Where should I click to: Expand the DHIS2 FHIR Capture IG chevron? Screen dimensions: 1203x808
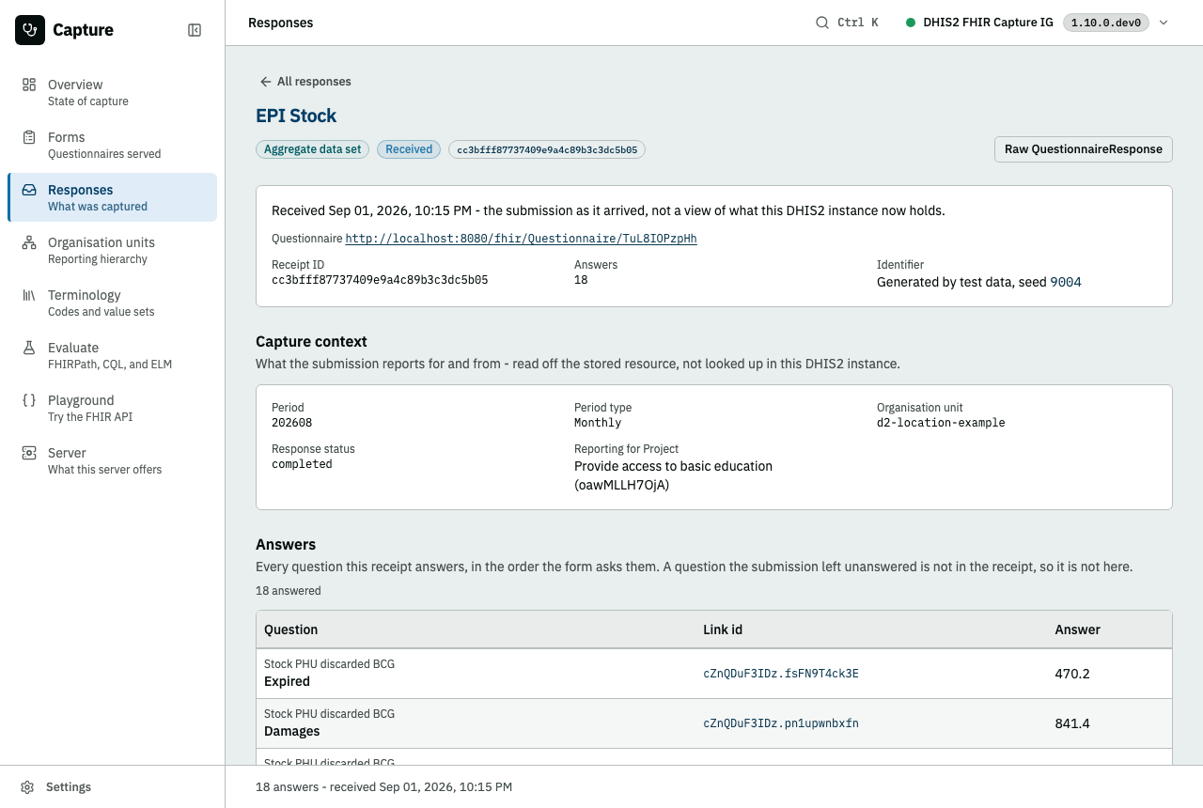click(x=1164, y=23)
